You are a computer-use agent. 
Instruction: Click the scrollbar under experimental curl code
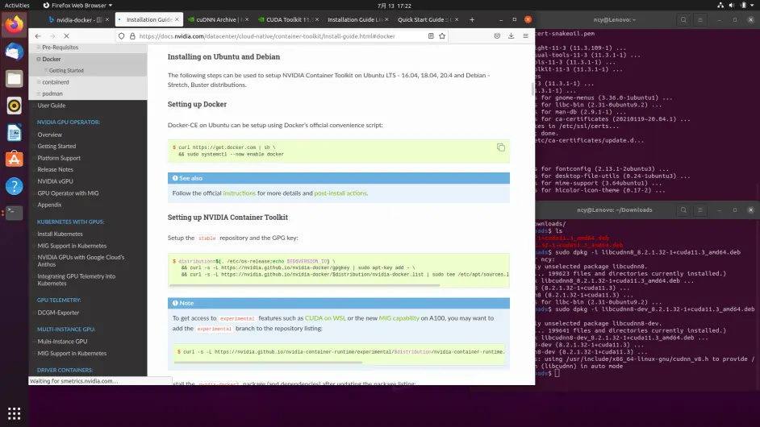pyautogui.click(x=268, y=362)
